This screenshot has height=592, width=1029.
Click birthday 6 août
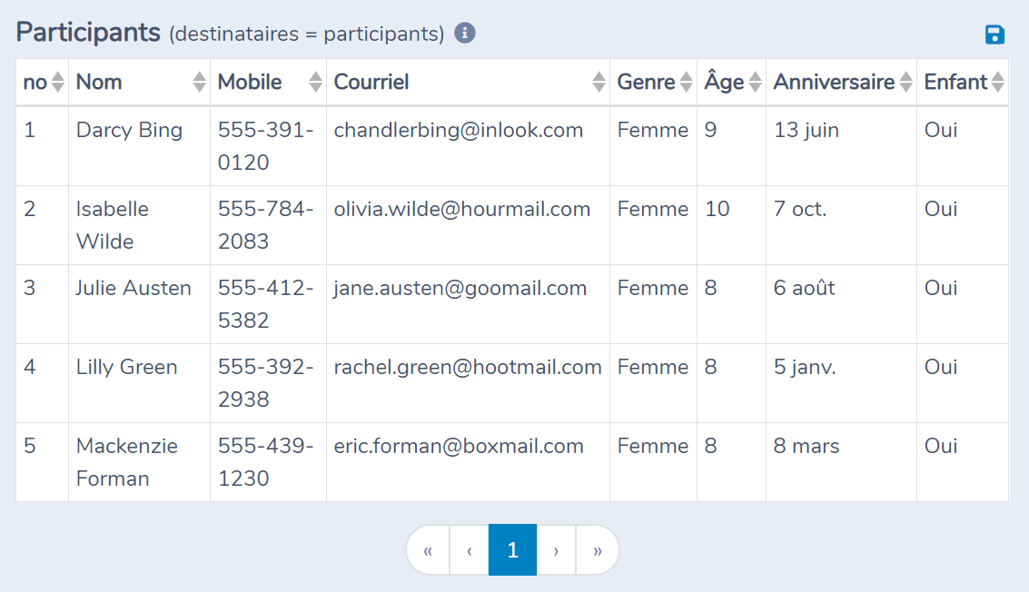pos(805,288)
